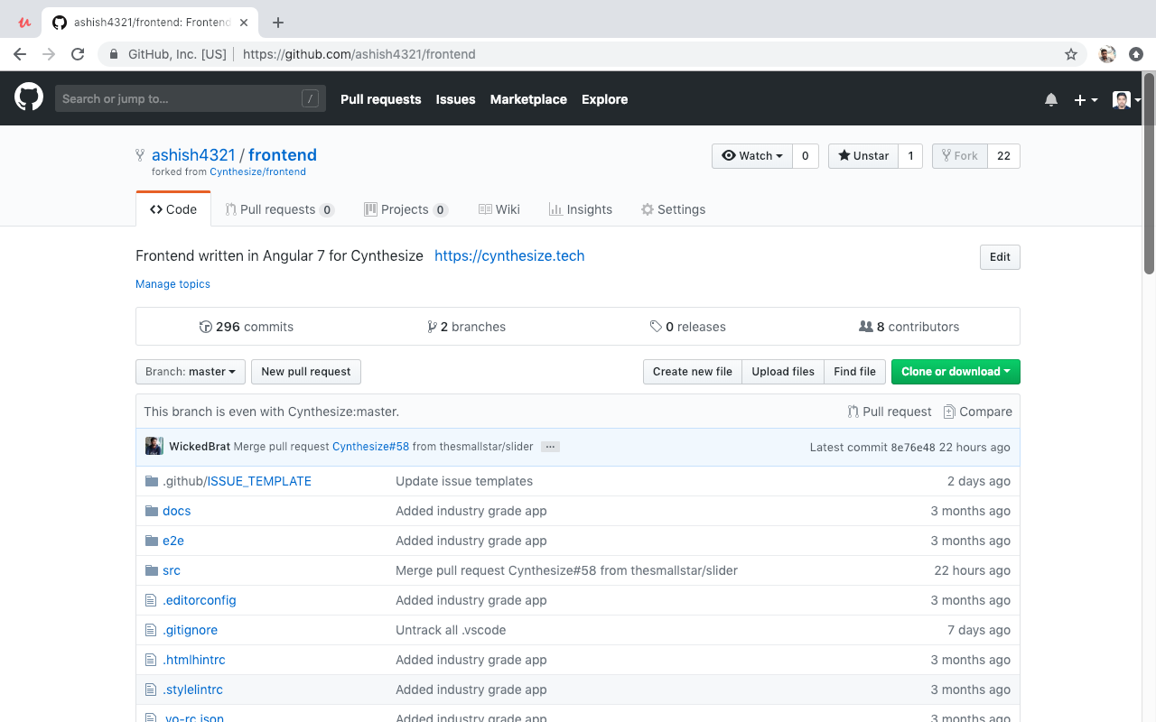Image resolution: width=1156 pixels, height=722 pixels.
Task: View 8 contributors
Action: tap(909, 327)
